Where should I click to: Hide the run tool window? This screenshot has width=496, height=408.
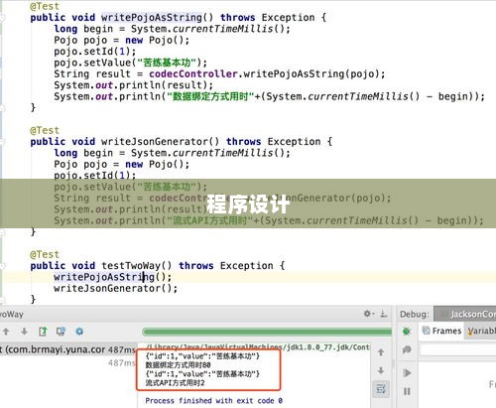[x=384, y=314]
